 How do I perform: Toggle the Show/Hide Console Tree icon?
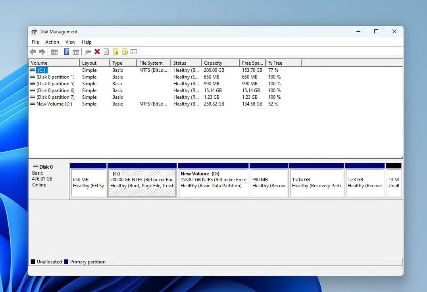pos(54,52)
